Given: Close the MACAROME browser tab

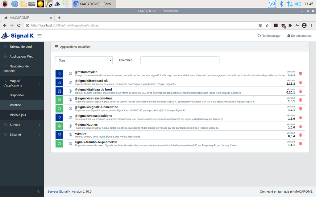Looking at the screenshot, I should [x=51, y=18].
